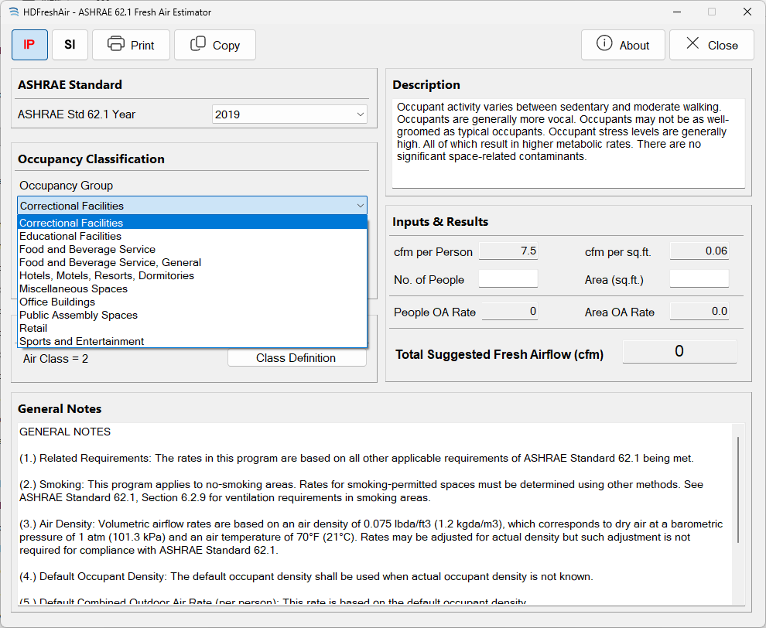The image size is (766, 628).
Task: Choose Food and Beverage Service, General
Action: pos(193,262)
